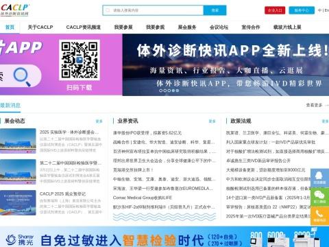
Task: Click 更多 in the 业界资讯 section
Action: tap(212, 121)
